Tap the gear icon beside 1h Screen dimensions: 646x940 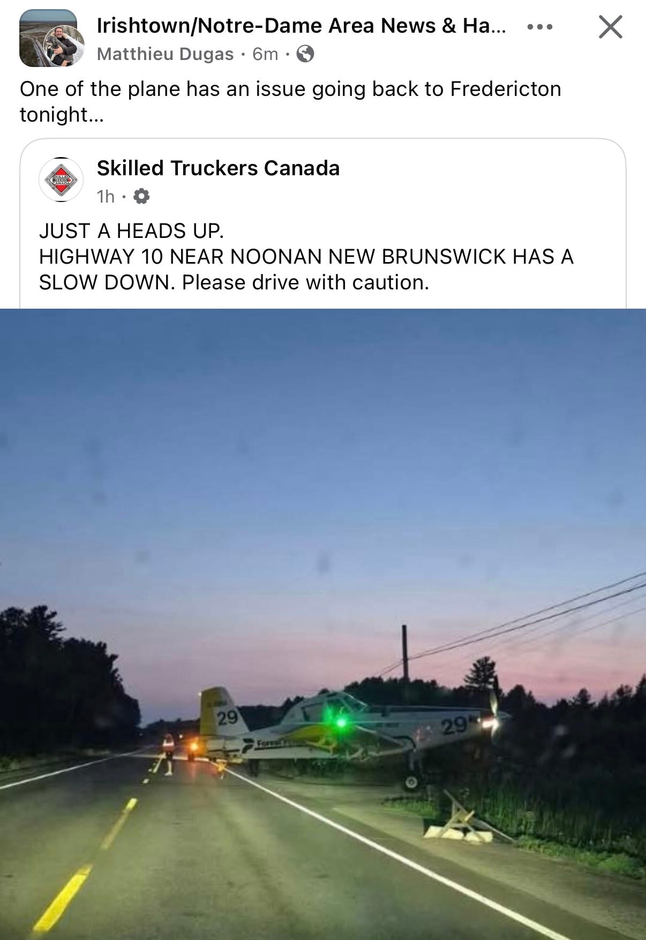tap(141, 197)
